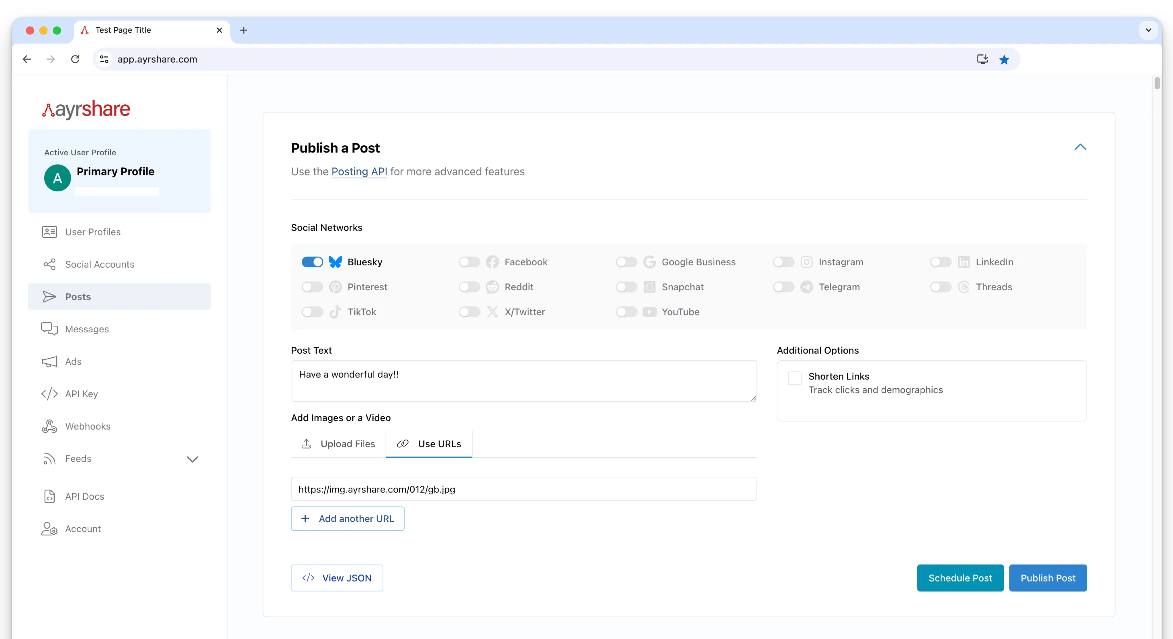Open Social Accounts share icon
Image resolution: width=1173 pixels, height=639 pixels.
point(49,264)
